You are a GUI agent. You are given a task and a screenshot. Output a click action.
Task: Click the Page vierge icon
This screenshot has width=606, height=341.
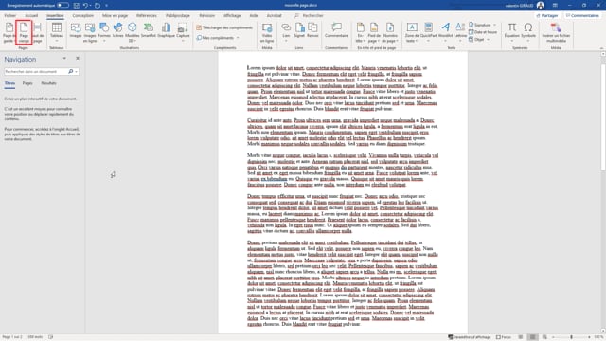tap(24, 32)
